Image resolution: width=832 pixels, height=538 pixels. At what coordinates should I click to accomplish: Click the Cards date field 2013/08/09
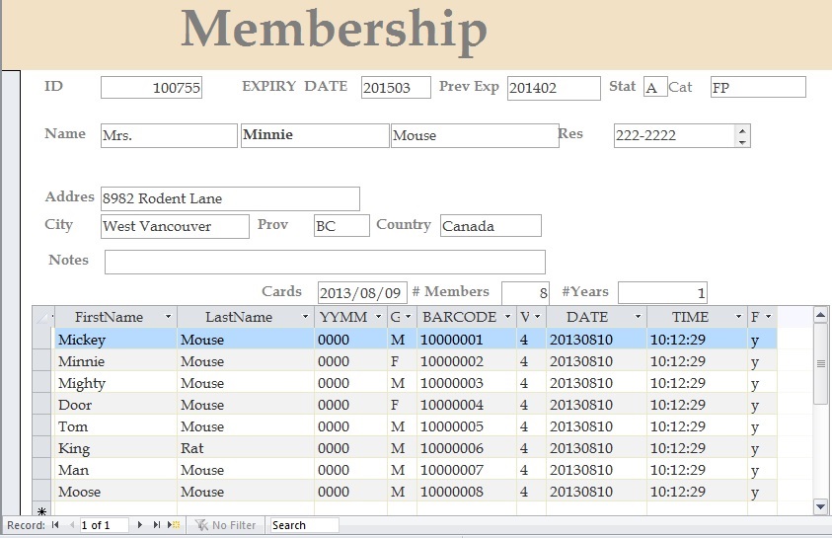coord(362,293)
